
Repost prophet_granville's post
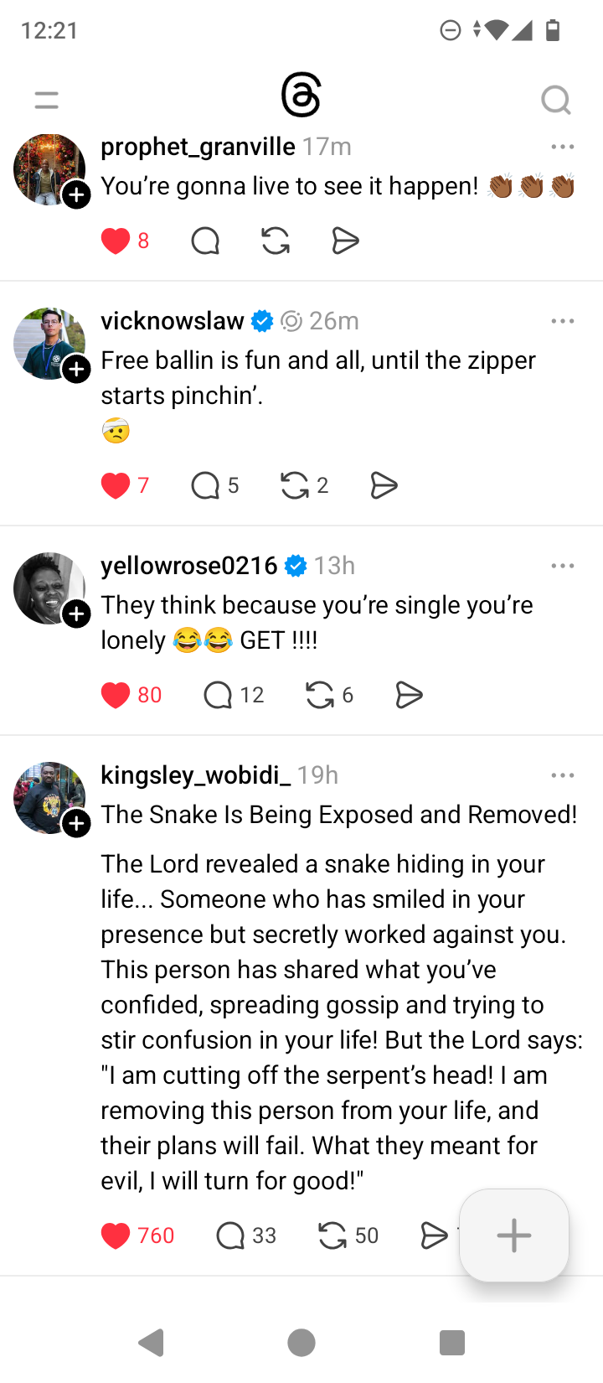276,241
